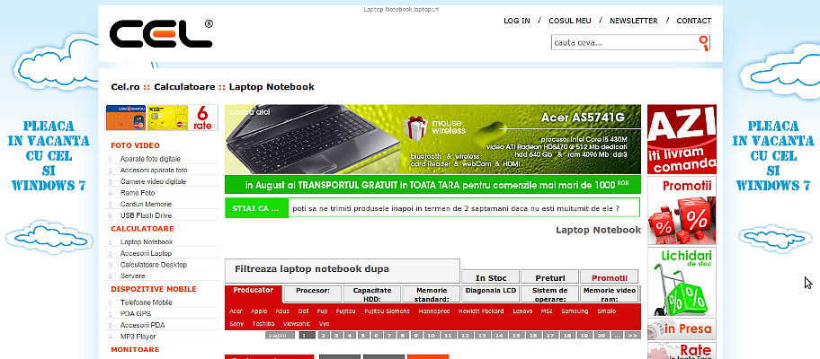Click the CEL logo
820x359 pixels.
coord(161,34)
